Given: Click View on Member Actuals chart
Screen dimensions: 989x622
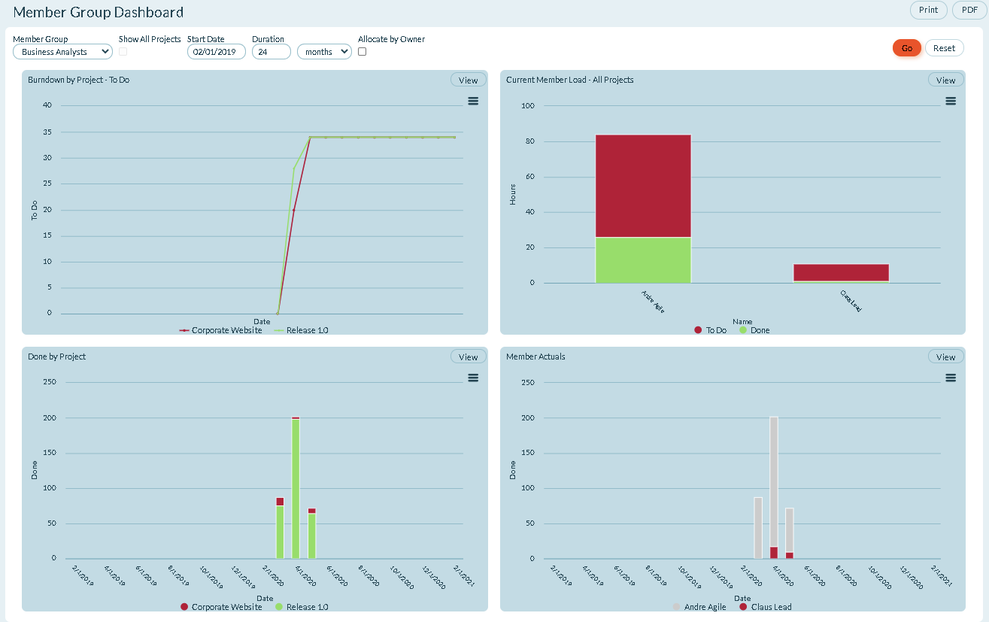Looking at the screenshot, I should tap(946, 357).
